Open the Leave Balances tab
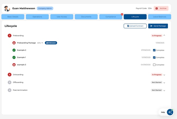 160,17
